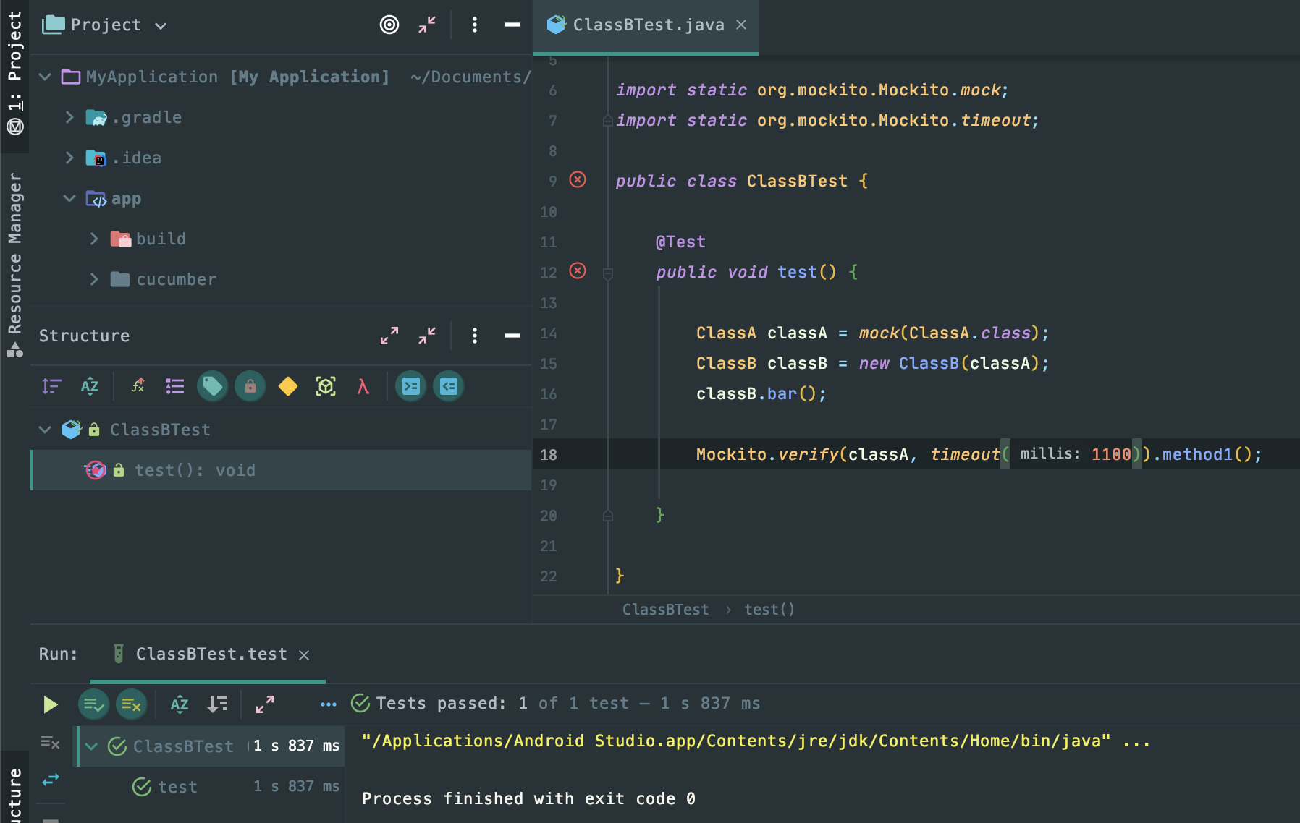Toggle show non-public lock icon
Image resolution: width=1300 pixels, height=823 pixels.
[x=250, y=386]
